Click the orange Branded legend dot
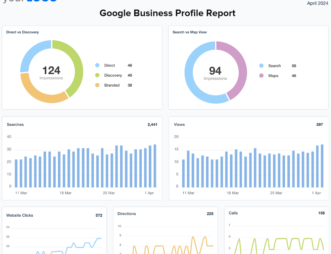The height and width of the screenshot is (254, 331). [x=97, y=85]
